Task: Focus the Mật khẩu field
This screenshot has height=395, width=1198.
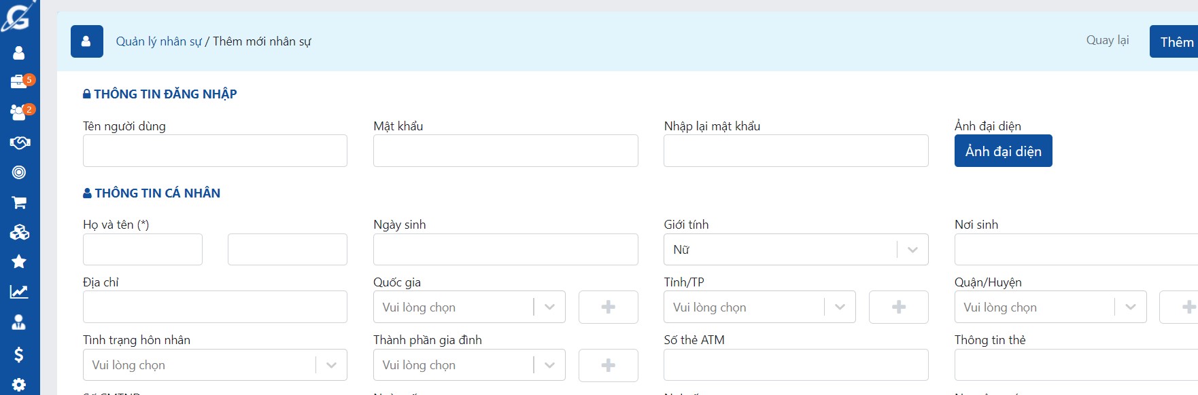Action: pyautogui.click(x=506, y=151)
